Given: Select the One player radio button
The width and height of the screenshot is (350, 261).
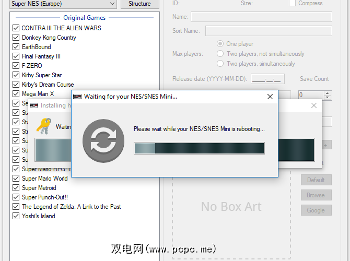Looking at the screenshot, I should pyautogui.click(x=220, y=43).
